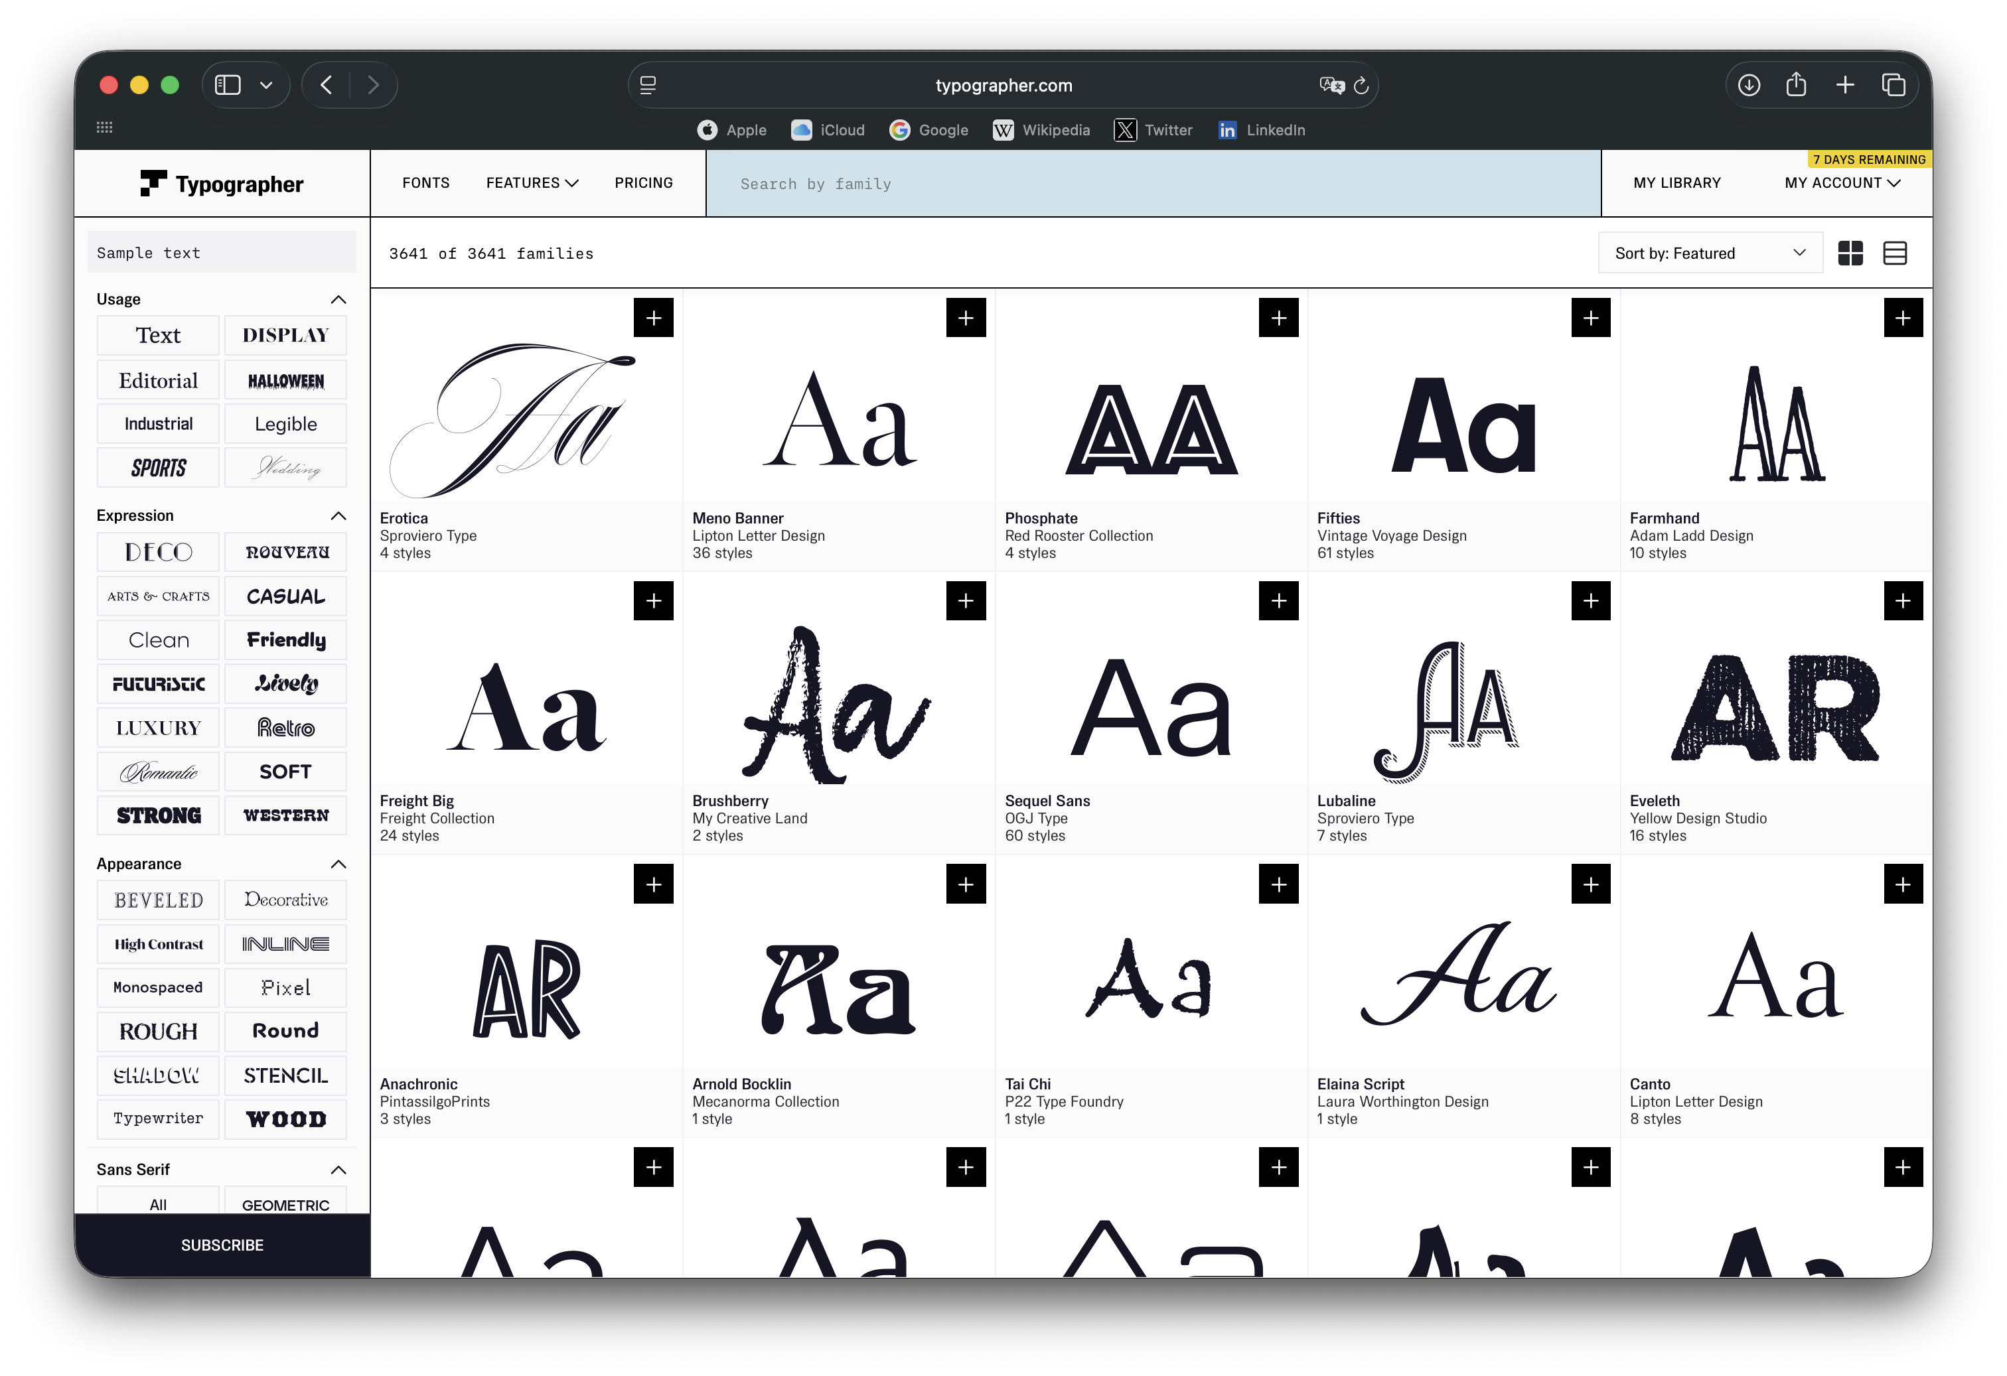The image size is (2007, 1376).
Task: Enable the Stencil appearance filter
Action: tap(286, 1075)
